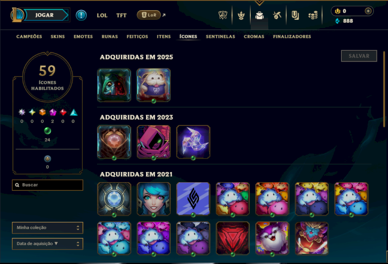Open the Clash crest icon in top bar
This screenshot has width=388, height=264.
pos(223,15)
